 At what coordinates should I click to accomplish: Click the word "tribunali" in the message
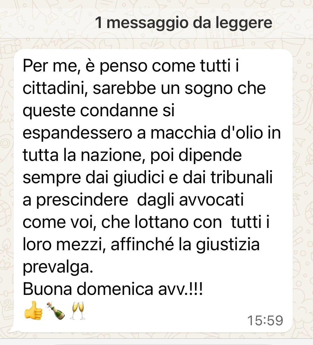point(241,178)
